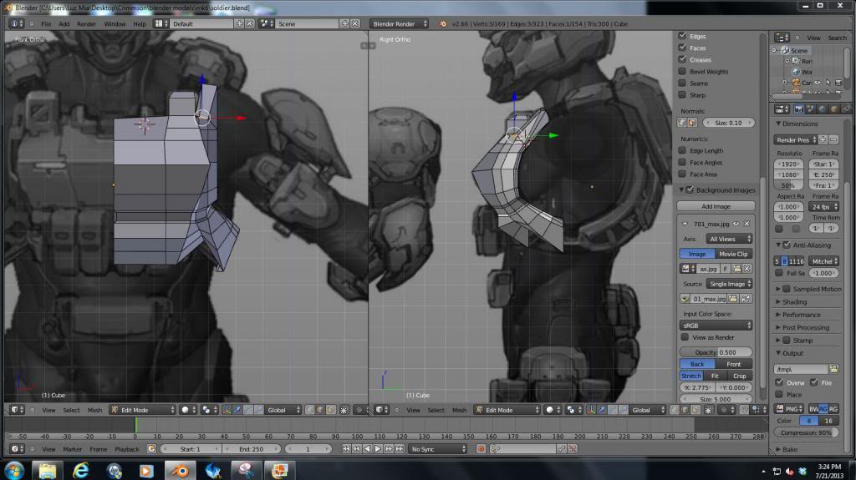Enable Sharp edges display checkbox
Image resolution: width=856 pixels, height=480 pixels.
[x=682, y=95]
